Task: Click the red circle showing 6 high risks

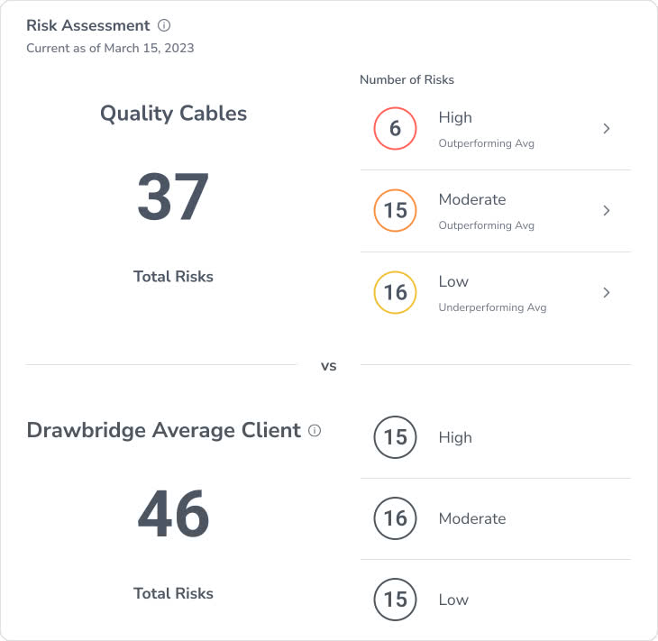Action: coord(395,129)
